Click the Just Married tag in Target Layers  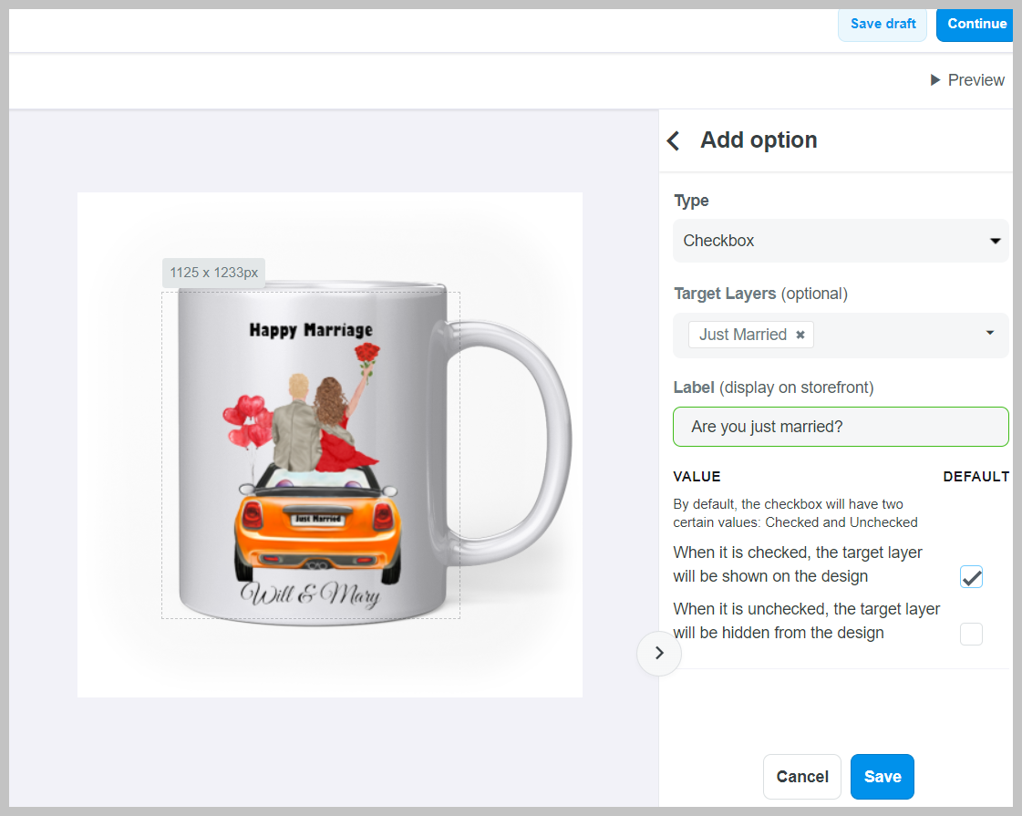(x=742, y=335)
